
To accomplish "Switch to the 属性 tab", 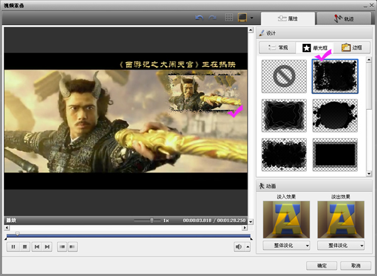I will pos(288,18).
